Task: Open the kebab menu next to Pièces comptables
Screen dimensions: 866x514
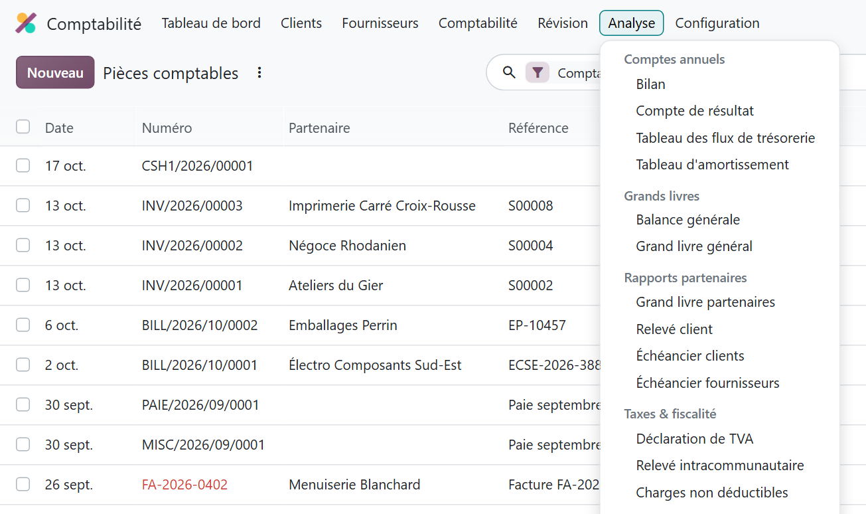Action: [259, 73]
